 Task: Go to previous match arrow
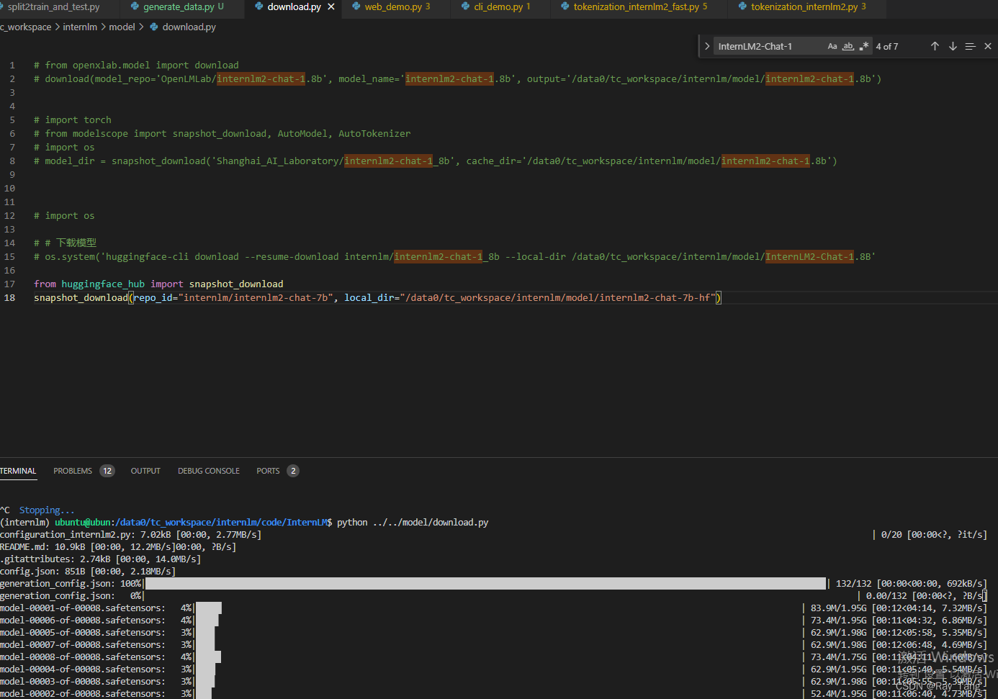click(x=935, y=46)
